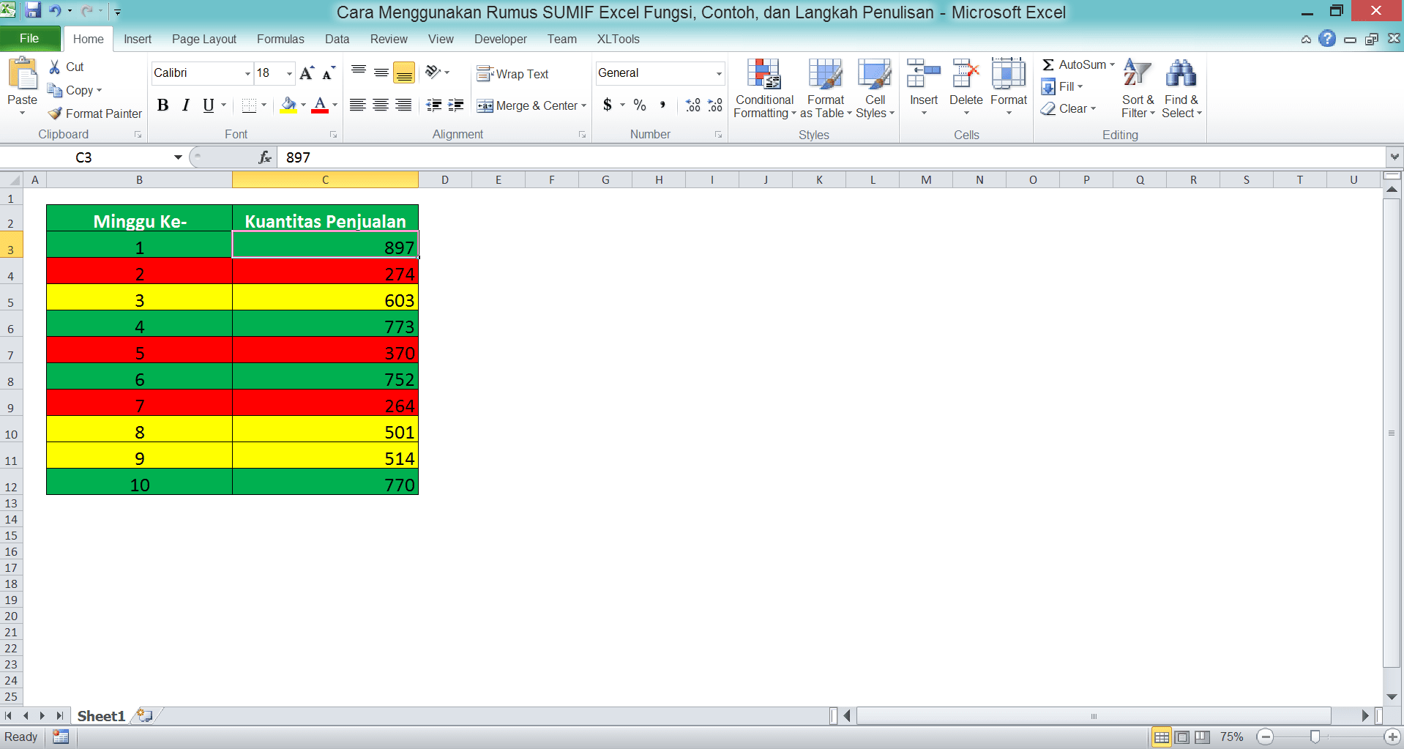Switch to Page Layout view button
The height and width of the screenshot is (749, 1404).
[x=1181, y=737]
